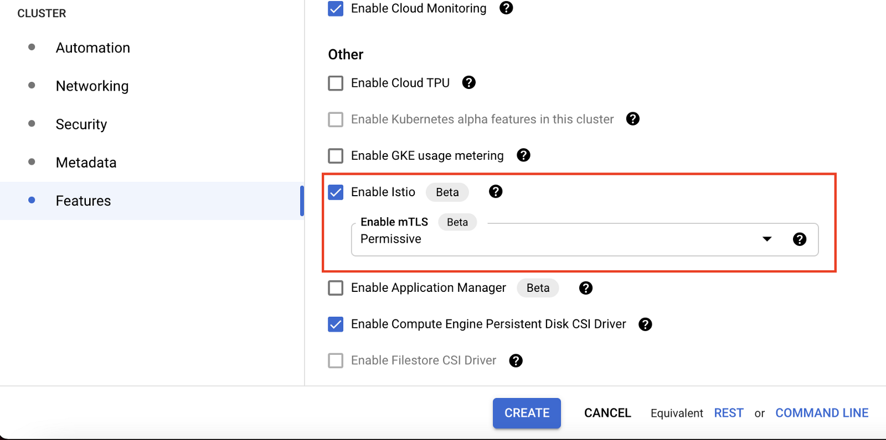Screen dimensions: 886x440
Task: Click the CREATE button
Action: click(x=527, y=413)
